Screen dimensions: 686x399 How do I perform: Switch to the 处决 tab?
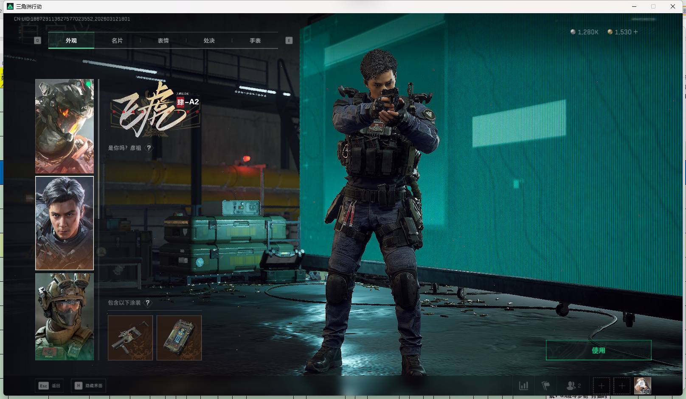[x=209, y=40]
